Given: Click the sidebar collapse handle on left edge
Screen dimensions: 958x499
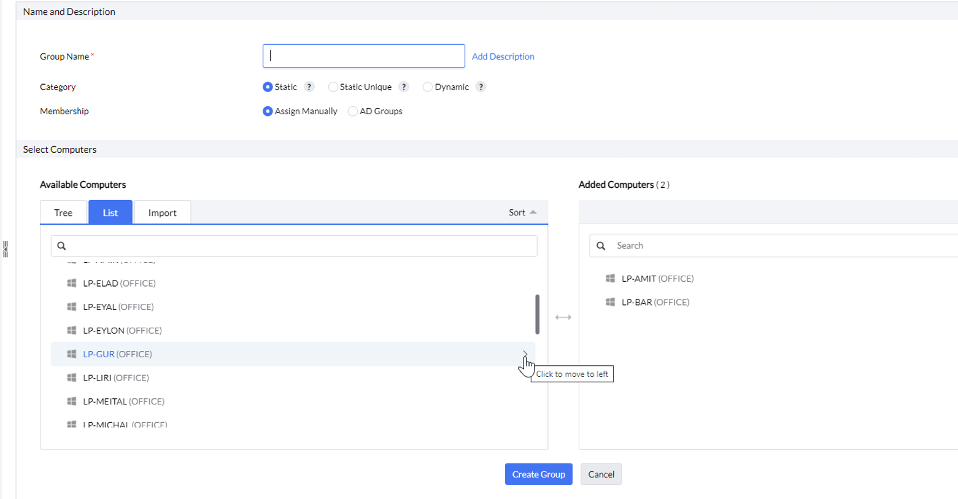Looking at the screenshot, I should pyautogui.click(x=6, y=249).
